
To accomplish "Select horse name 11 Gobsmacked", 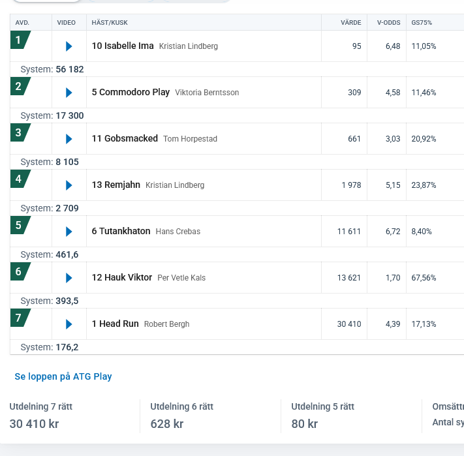I will [125, 139].
